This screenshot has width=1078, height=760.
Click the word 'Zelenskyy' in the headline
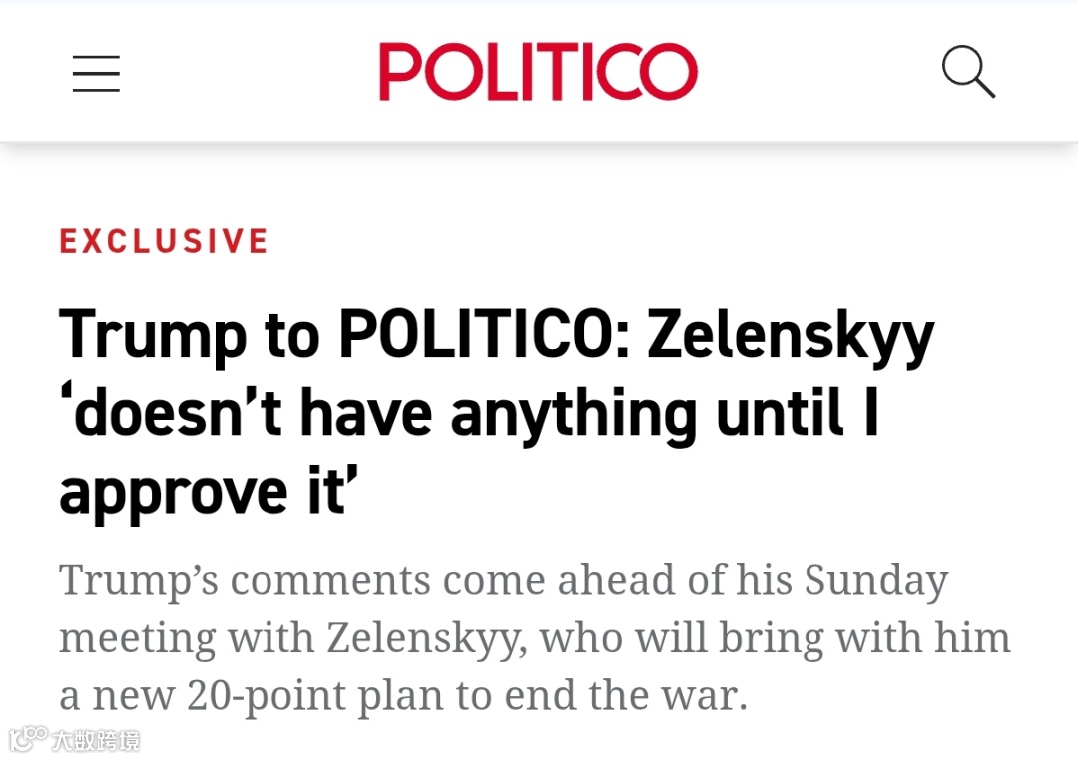click(x=791, y=336)
